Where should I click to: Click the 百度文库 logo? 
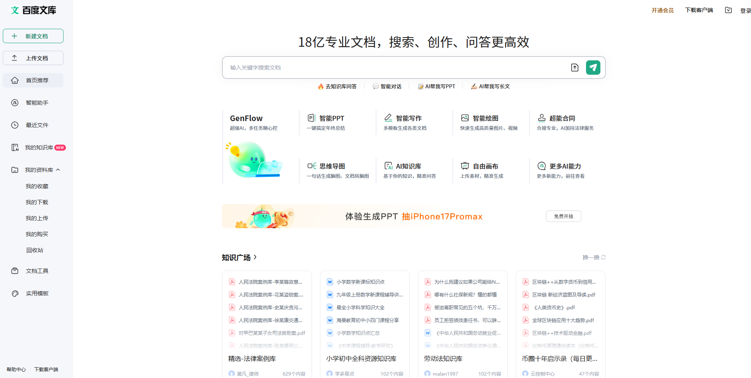pyautogui.click(x=33, y=10)
